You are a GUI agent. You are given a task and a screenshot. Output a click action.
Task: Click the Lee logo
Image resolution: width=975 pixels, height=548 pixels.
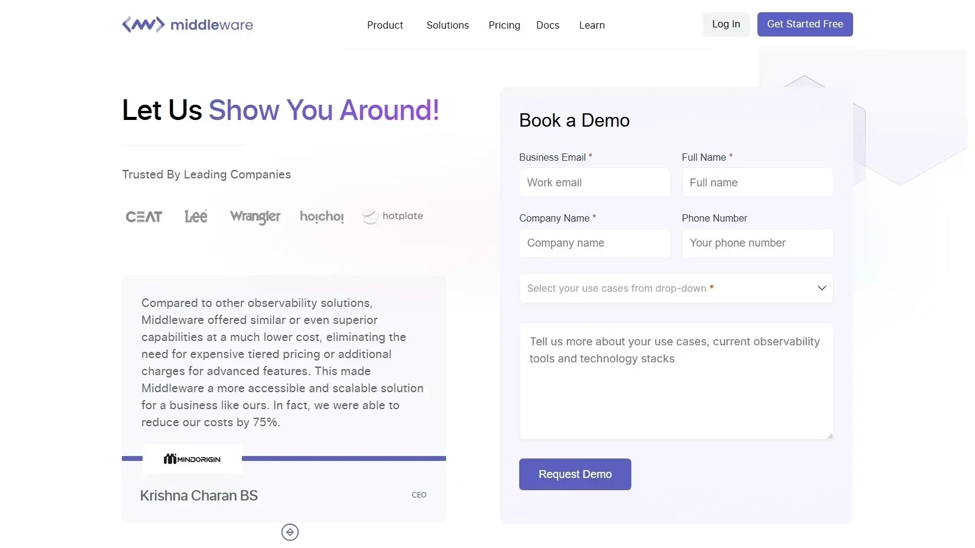pos(196,216)
